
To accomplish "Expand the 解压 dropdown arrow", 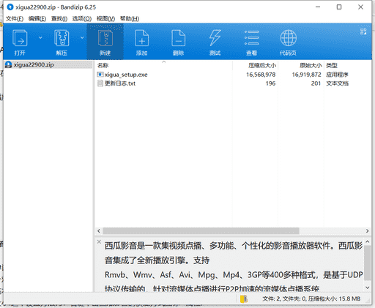I will (x=82, y=38).
